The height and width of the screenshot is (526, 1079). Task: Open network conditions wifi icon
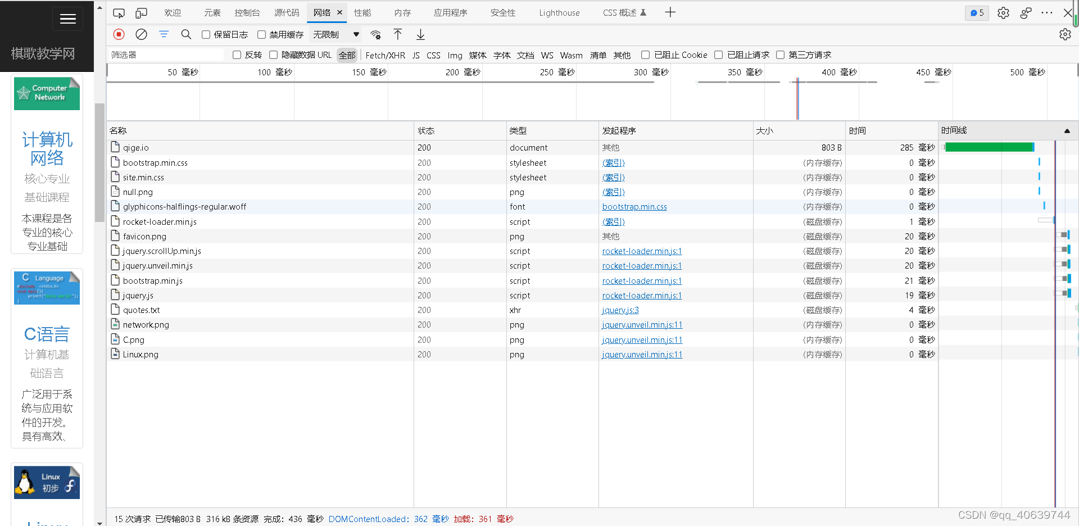pos(375,35)
